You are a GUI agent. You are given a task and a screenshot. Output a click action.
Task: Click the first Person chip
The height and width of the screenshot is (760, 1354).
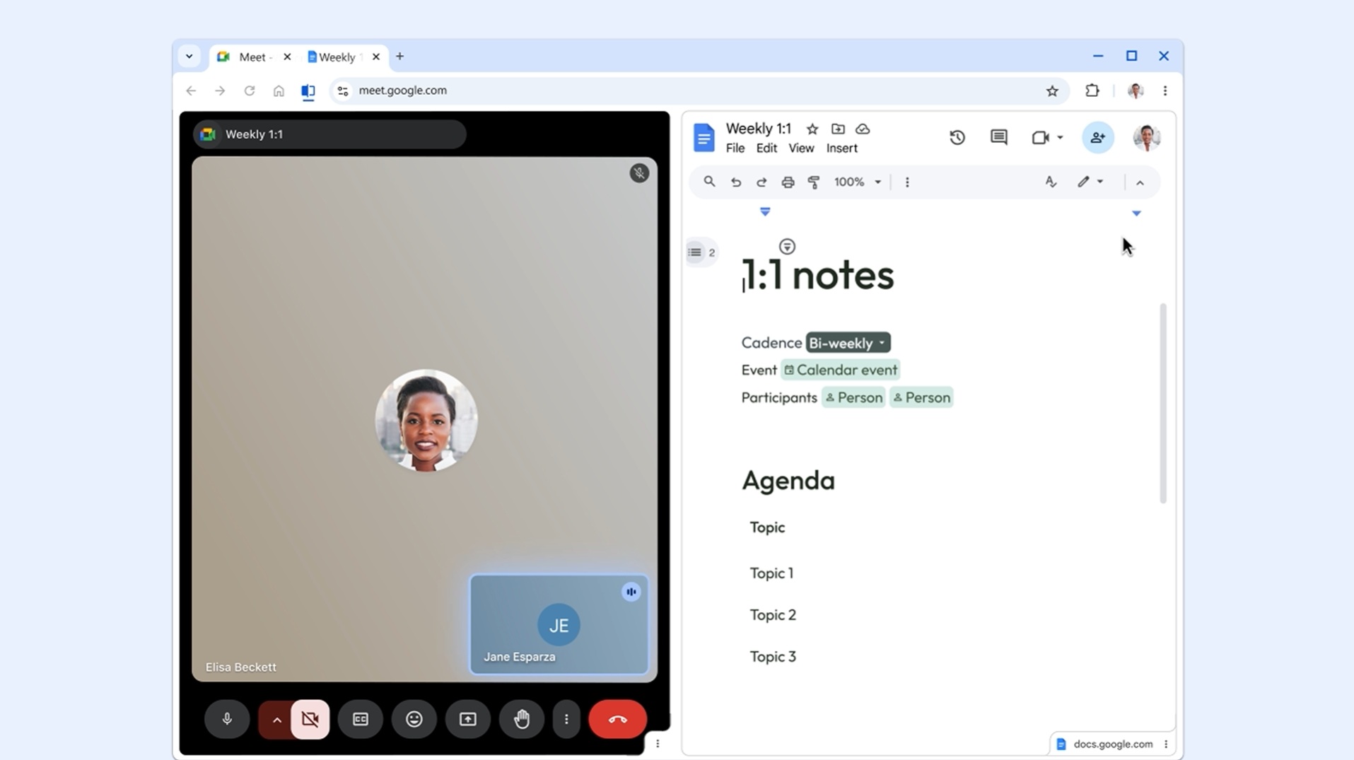point(853,397)
